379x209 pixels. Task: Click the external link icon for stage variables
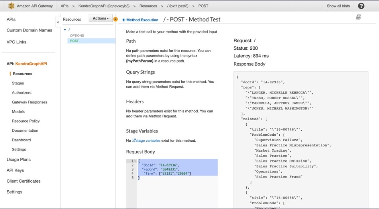tap(134, 140)
